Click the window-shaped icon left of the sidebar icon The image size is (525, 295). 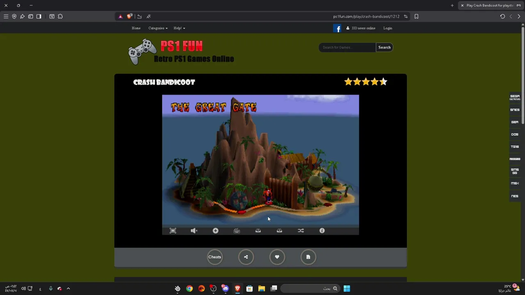pyautogui.click(x=30, y=16)
